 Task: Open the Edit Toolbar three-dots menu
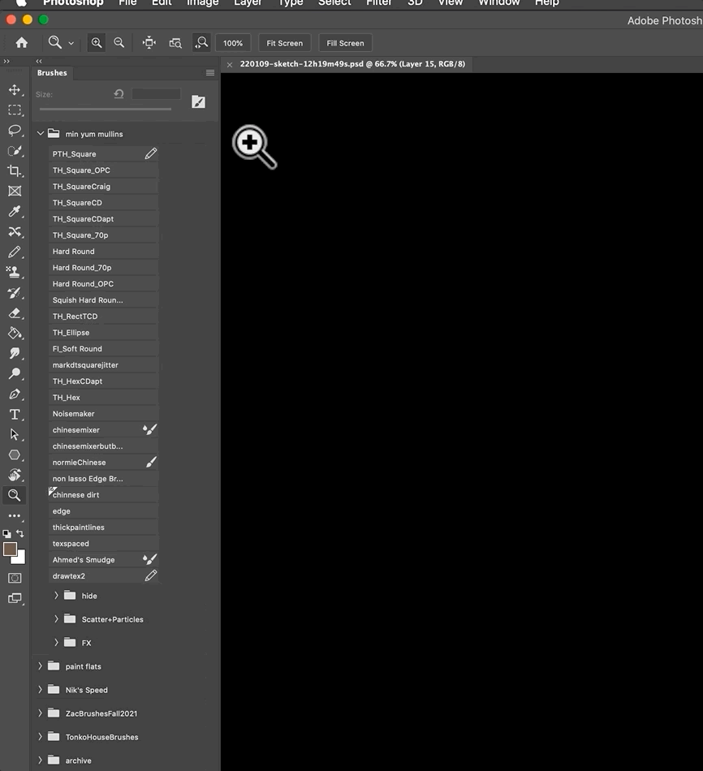[15, 516]
